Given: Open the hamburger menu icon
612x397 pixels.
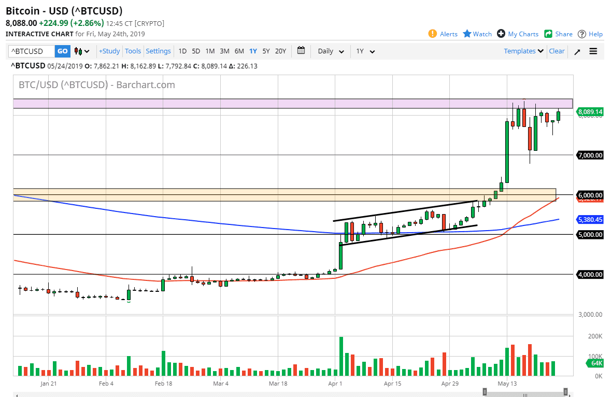Looking at the screenshot, I should click(593, 51).
